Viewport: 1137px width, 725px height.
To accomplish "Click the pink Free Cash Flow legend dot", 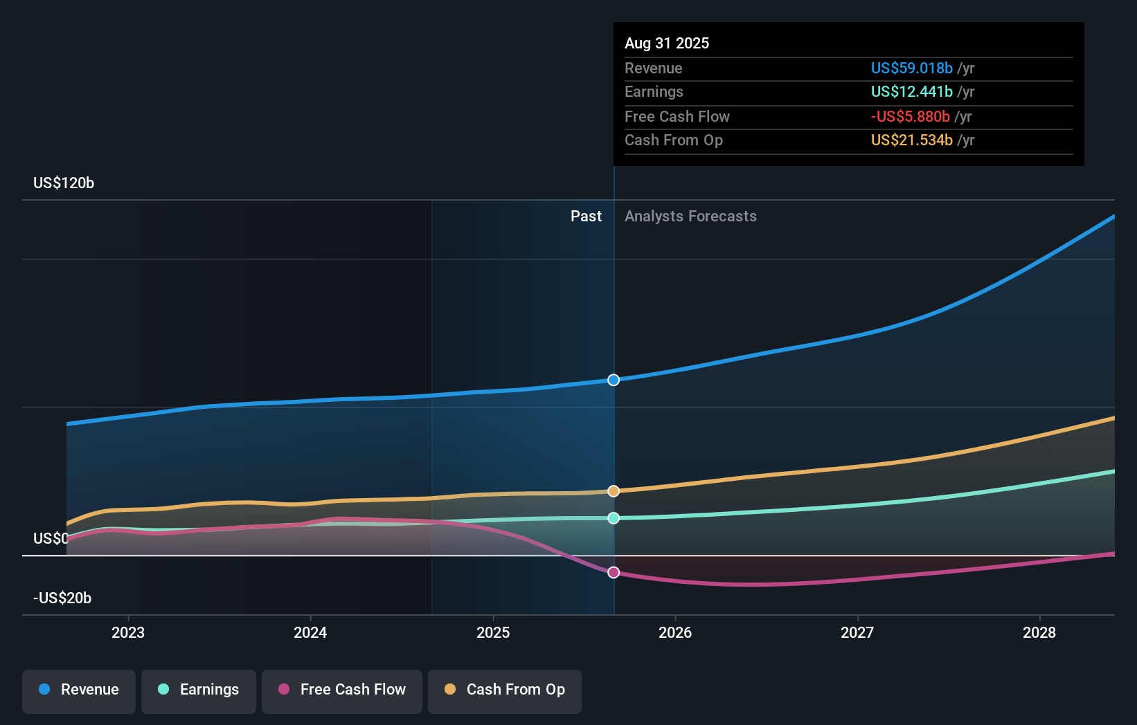I will 284,689.
